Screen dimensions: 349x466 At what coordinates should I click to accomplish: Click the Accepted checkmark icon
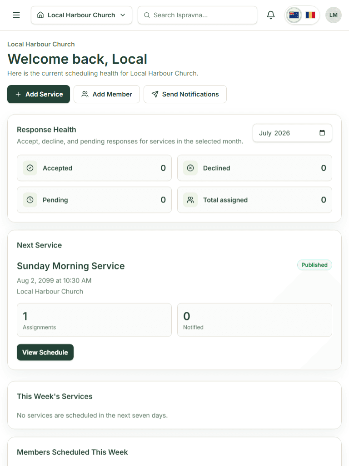pyautogui.click(x=30, y=168)
